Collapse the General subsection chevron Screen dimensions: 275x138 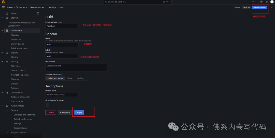coord(7,110)
